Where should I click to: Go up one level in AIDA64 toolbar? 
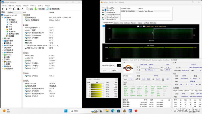(x=10, y=9)
